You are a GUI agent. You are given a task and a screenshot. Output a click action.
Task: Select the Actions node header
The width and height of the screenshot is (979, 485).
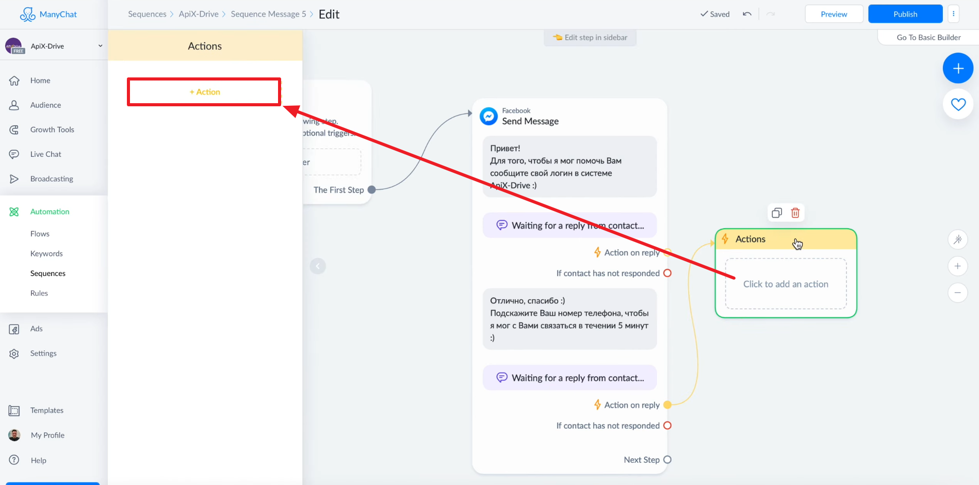coord(786,239)
